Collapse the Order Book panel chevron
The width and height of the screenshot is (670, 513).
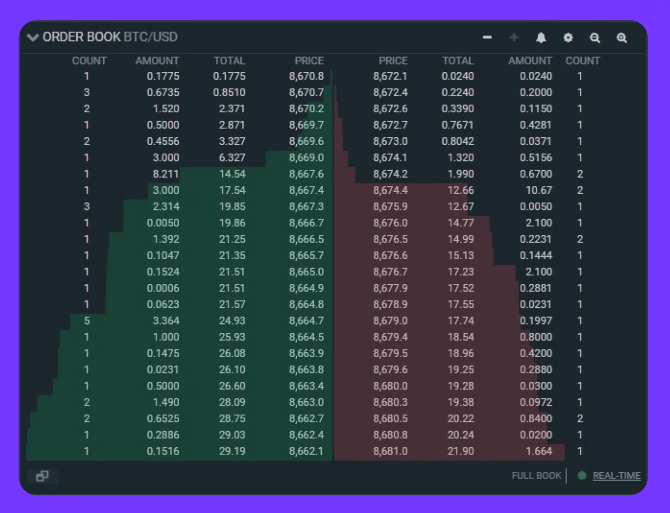33,37
